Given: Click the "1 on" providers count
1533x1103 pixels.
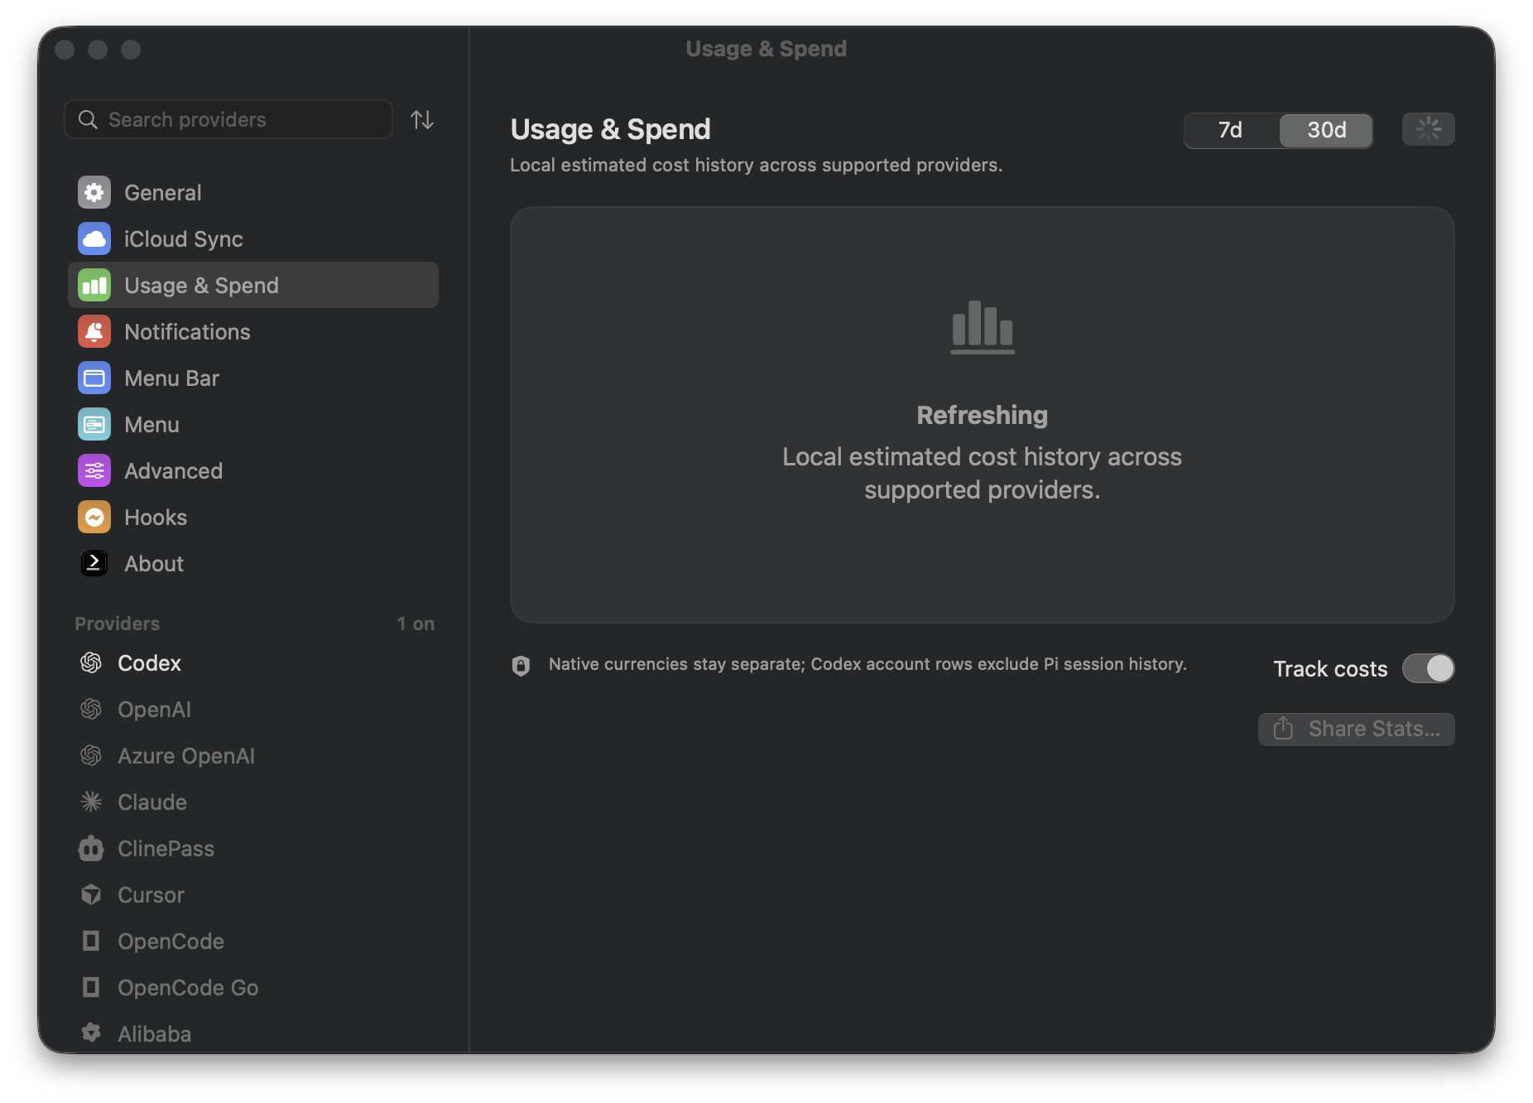Looking at the screenshot, I should pyautogui.click(x=416, y=624).
